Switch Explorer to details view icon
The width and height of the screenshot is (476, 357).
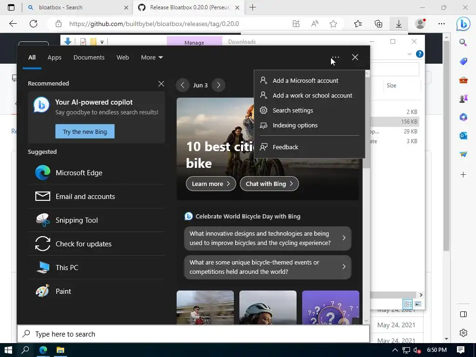tap(408, 304)
